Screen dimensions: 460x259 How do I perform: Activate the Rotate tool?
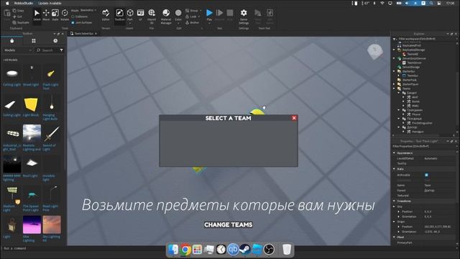(x=65, y=15)
